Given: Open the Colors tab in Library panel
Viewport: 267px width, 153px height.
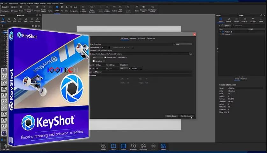Looking at the screenshot, I should [9, 20].
